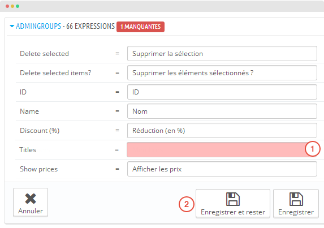This screenshot has height=228, width=324.
Task: Open the ADMINGROUPS heading link
Action: point(38,26)
